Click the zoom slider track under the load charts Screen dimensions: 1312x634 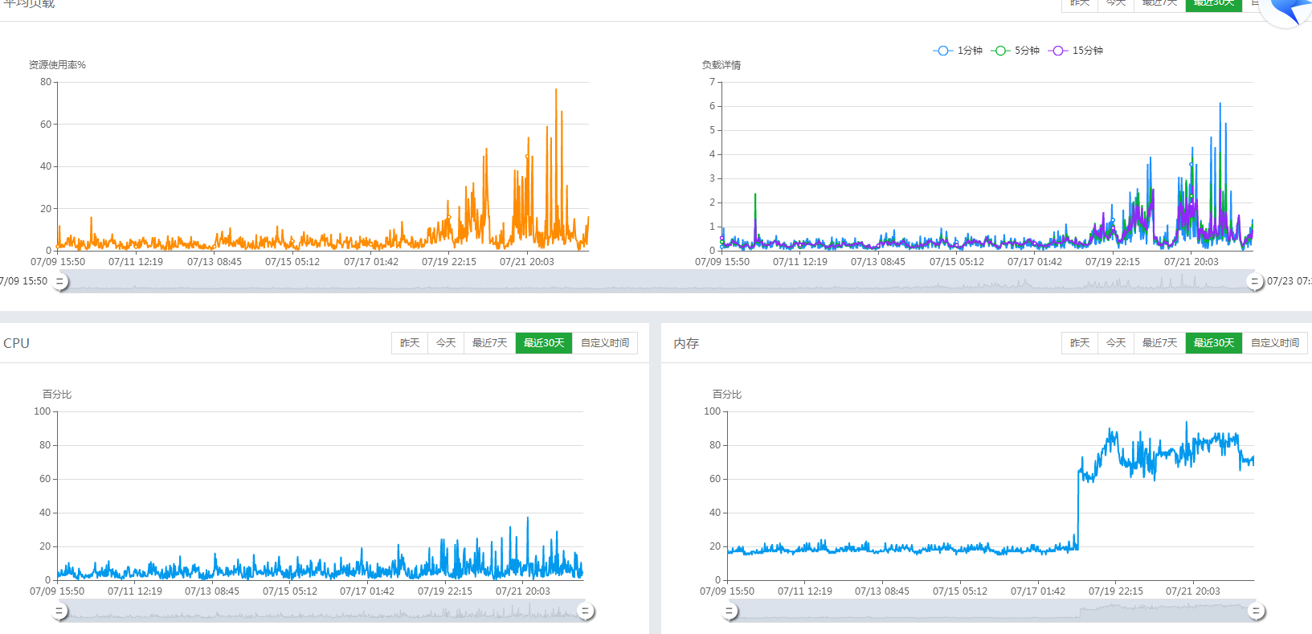657,281
